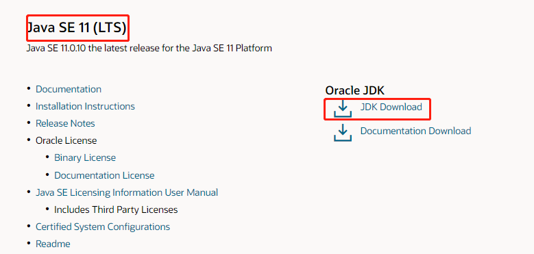
Task: Open the Binary License link
Action: pos(85,157)
